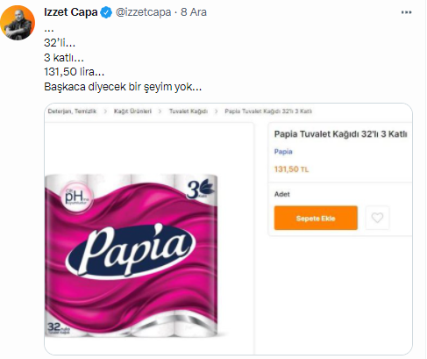
Task: Open the 8 Ara tweet date
Action: 194,12
